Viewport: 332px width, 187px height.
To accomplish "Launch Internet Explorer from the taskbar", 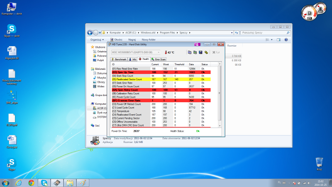I will click(19, 183).
